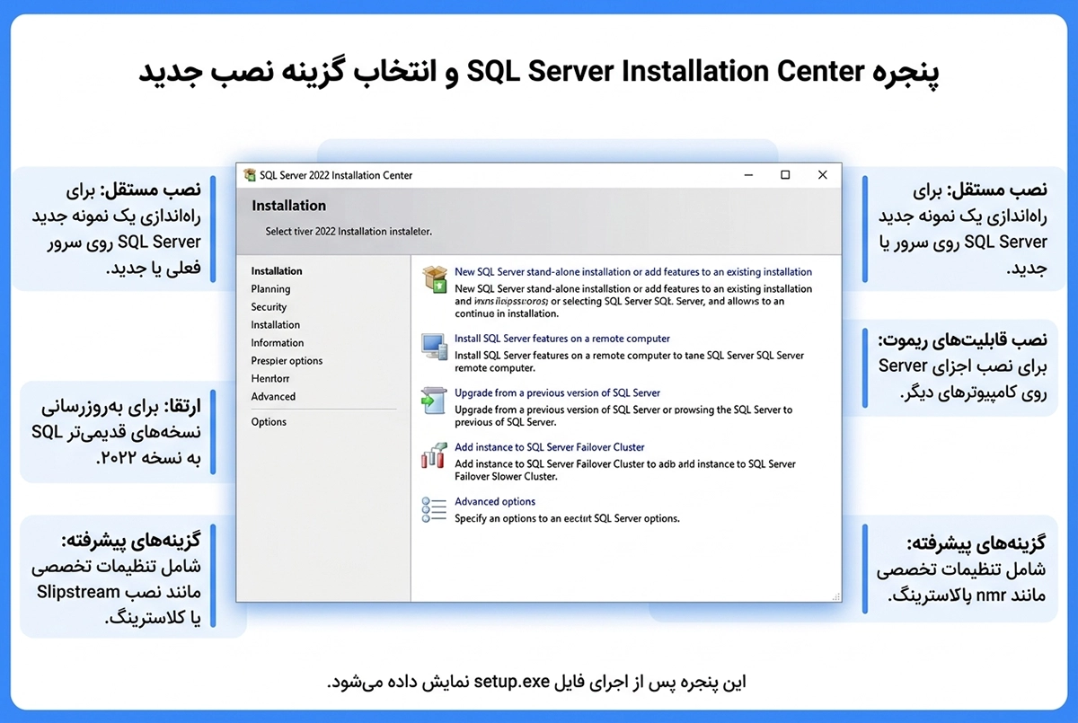Select the bold Installation item in sidebar
The width and height of the screenshot is (1078, 723).
[277, 271]
